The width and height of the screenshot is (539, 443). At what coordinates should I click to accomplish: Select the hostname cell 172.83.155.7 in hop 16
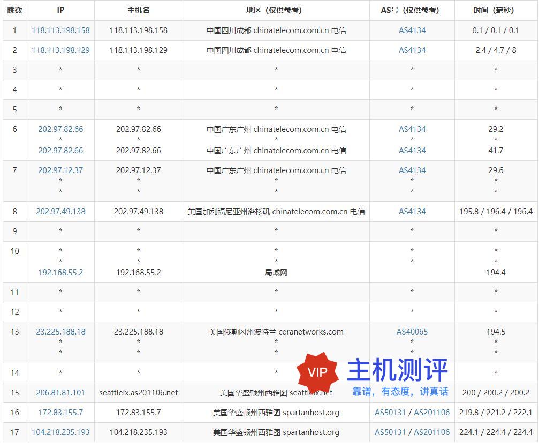[139, 413]
